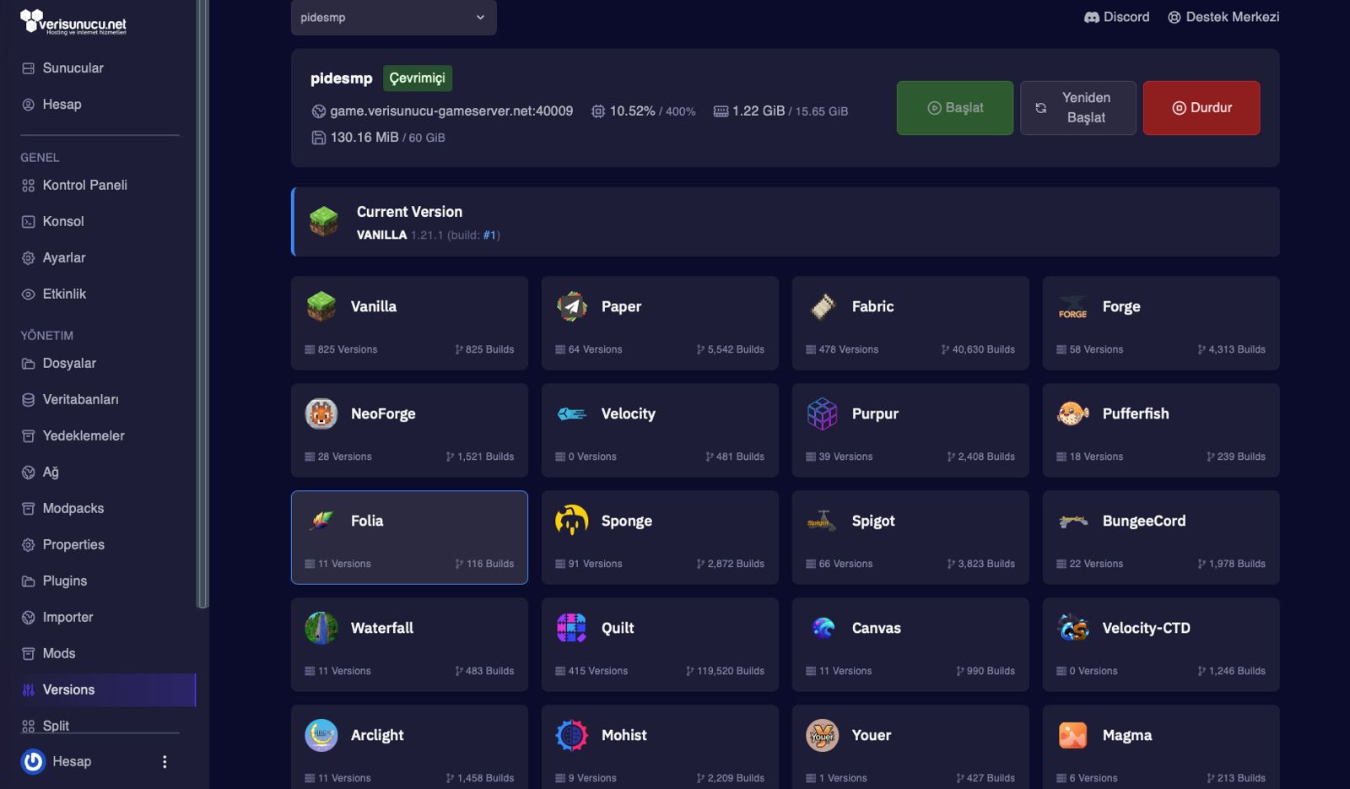Click 5,542 Builds on the Paper card
The height and width of the screenshot is (789, 1350).
point(731,349)
